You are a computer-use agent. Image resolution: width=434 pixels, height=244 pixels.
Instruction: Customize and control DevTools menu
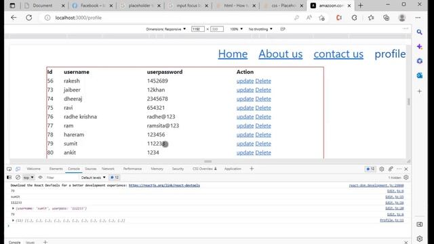coord(399,169)
